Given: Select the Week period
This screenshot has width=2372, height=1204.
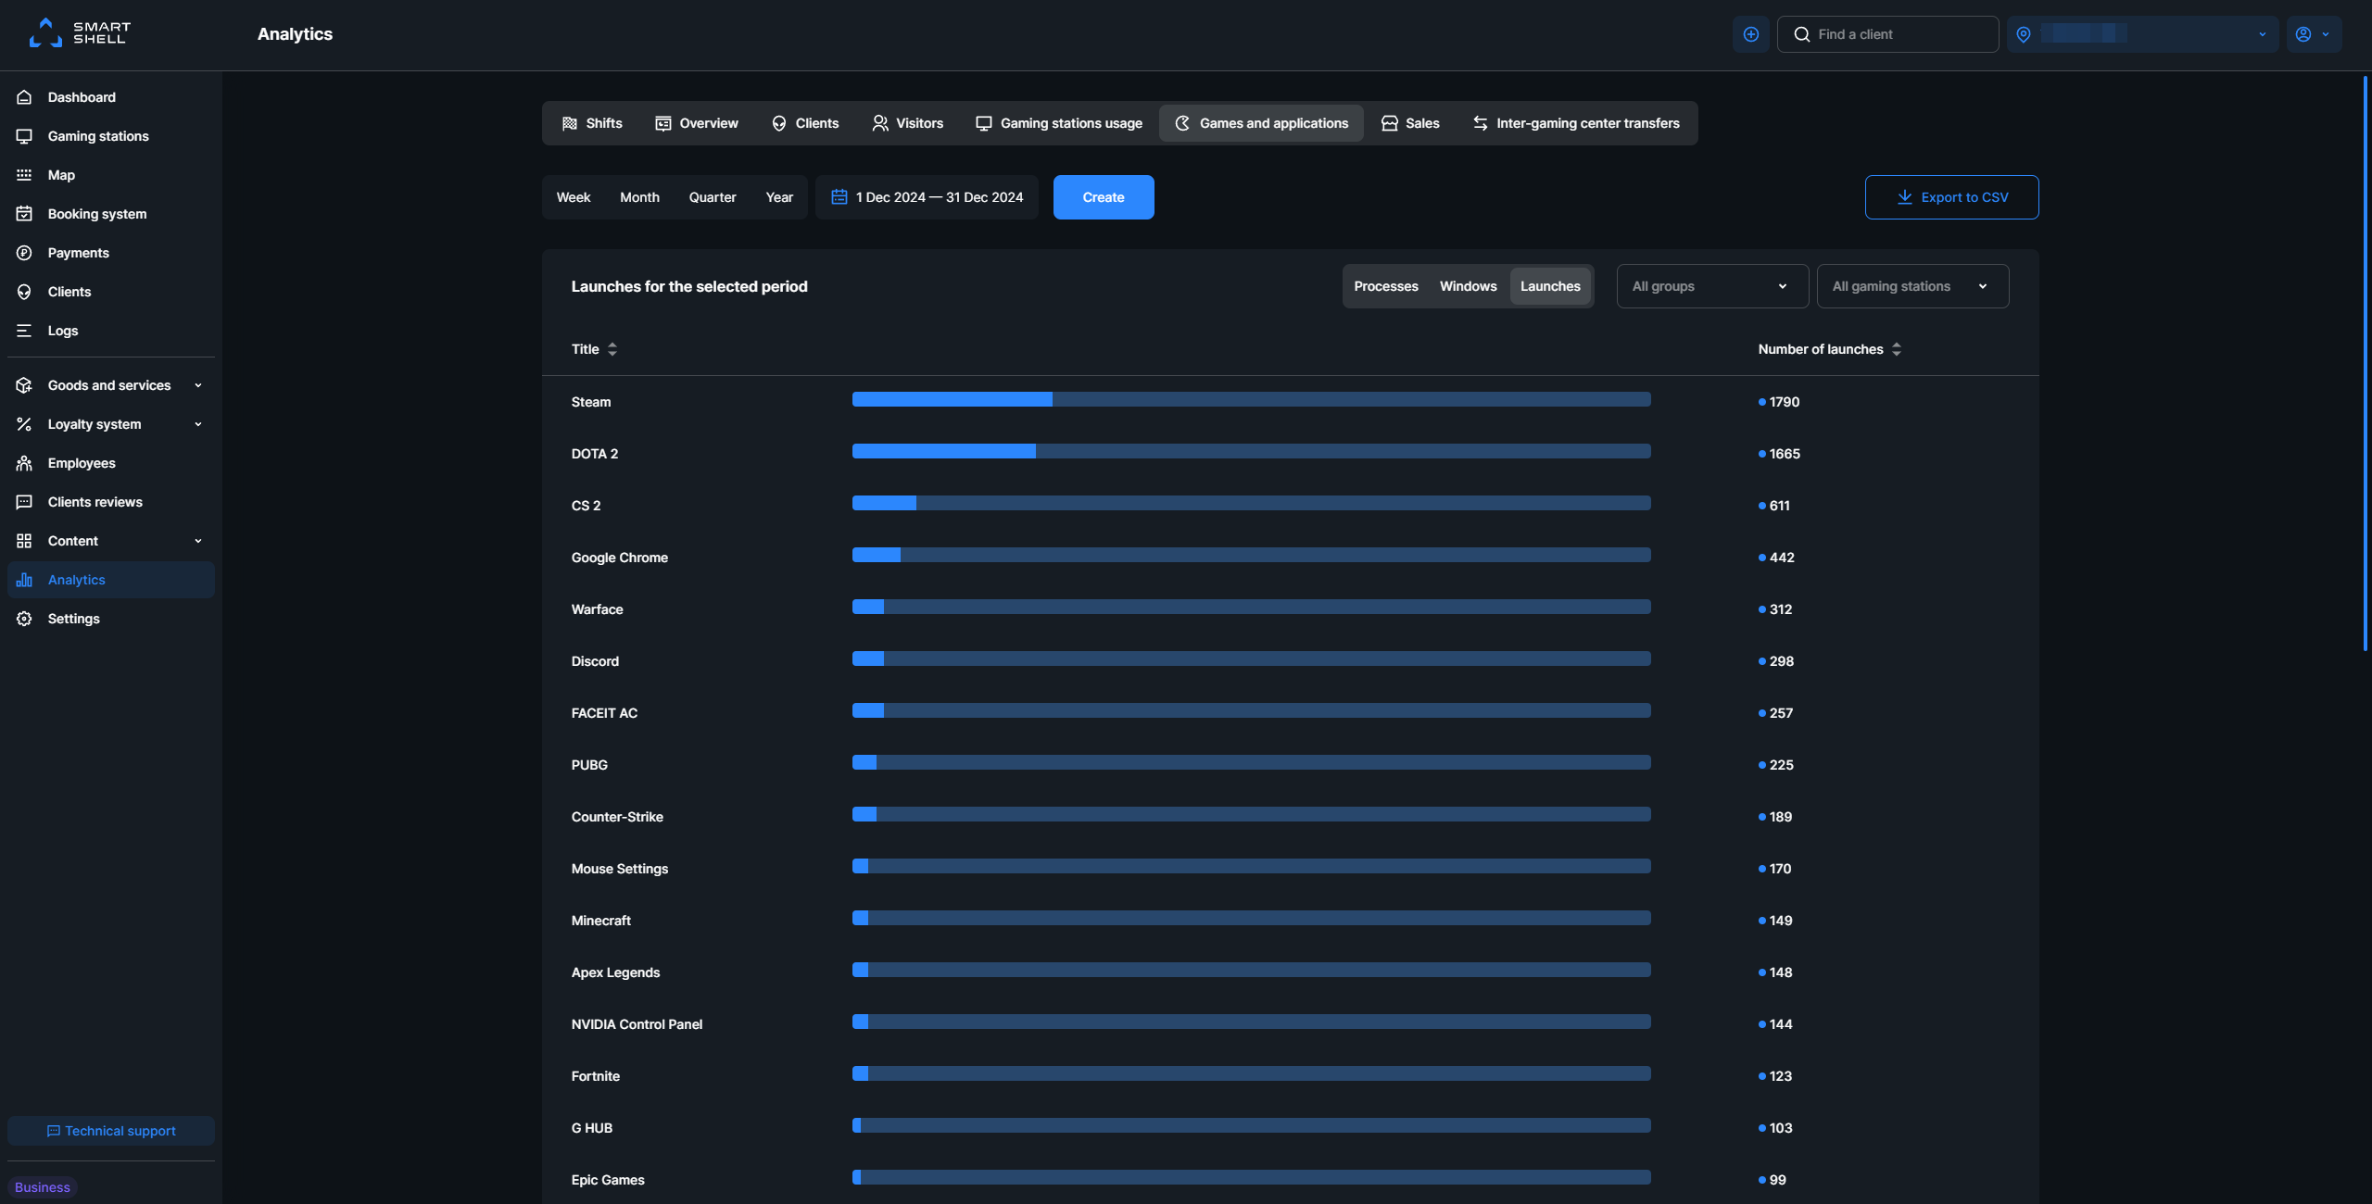Looking at the screenshot, I should [x=574, y=197].
